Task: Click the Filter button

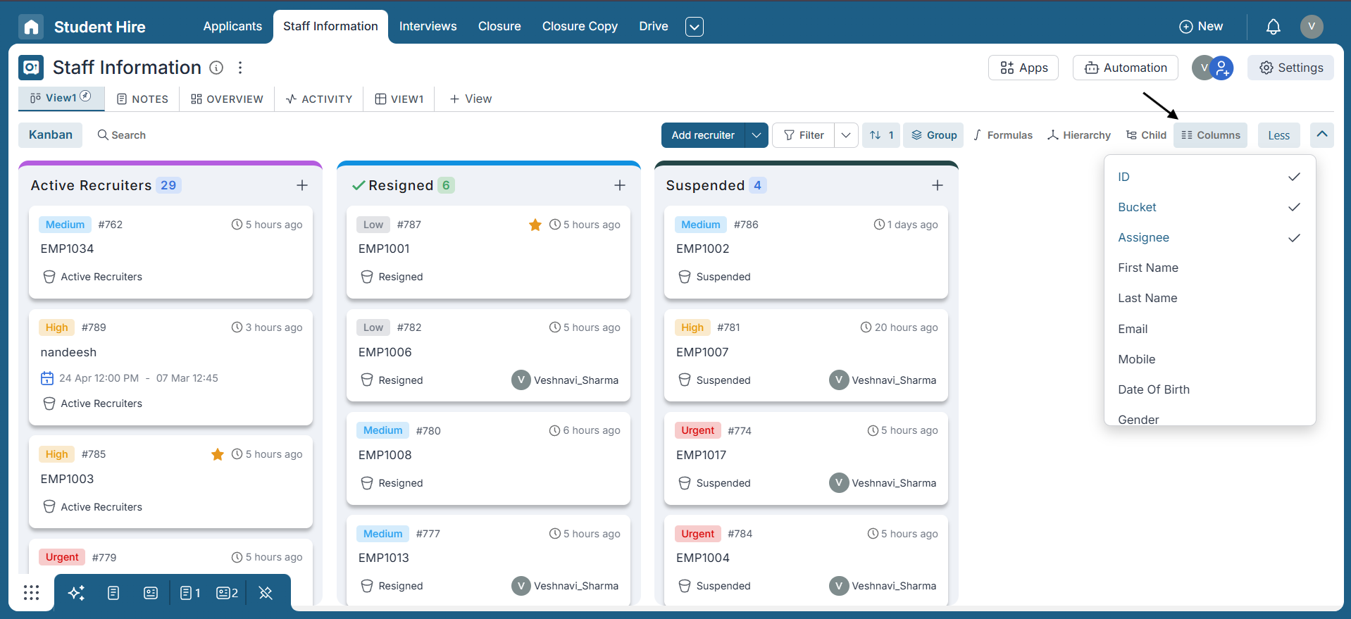Action: tap(804, 135)
